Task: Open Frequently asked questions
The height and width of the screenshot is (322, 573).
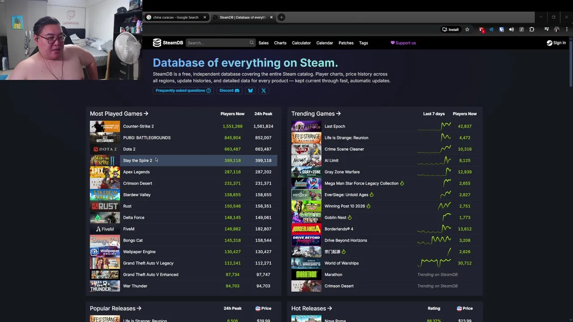Action: (183, 90)
